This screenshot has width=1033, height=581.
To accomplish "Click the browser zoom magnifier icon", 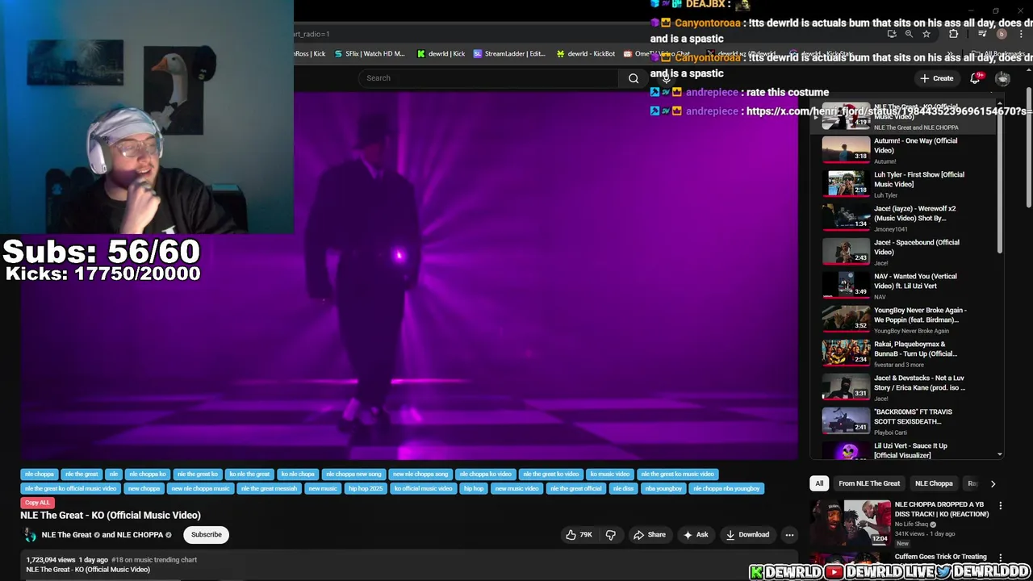I will pyautogui.click(x=909, y=34).
